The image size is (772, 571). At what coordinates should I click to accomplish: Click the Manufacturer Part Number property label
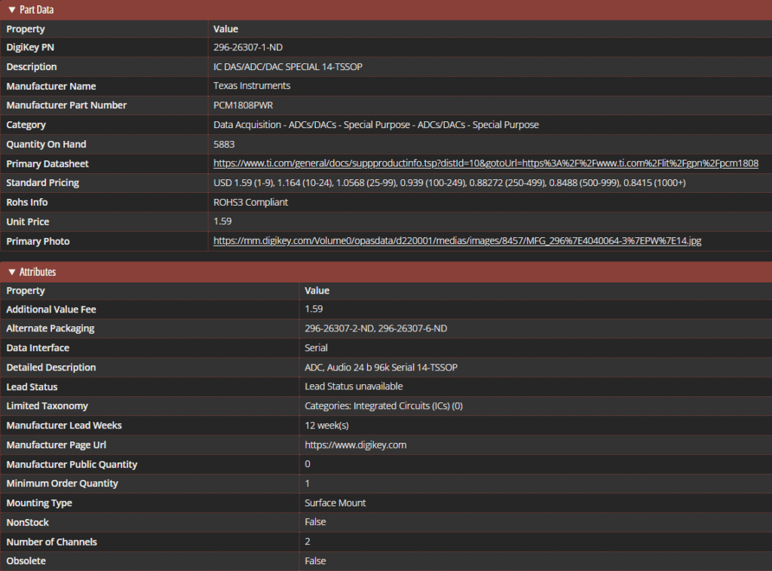coord(66,105)
